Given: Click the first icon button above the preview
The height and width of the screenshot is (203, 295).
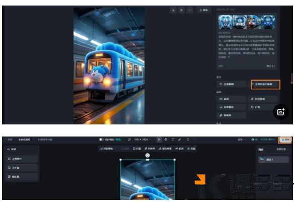Looking at the screenshot, I should coord(173,10).
